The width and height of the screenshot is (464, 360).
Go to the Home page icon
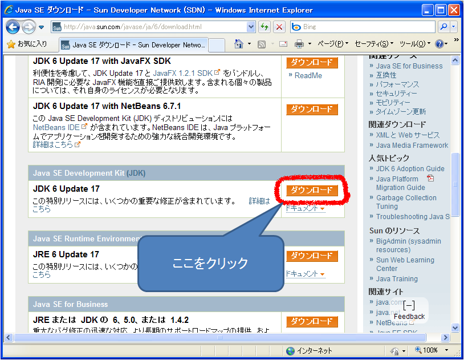pos(238,44)
